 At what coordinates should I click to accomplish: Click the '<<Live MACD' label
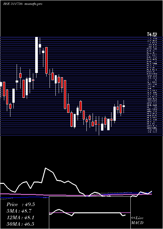[x=137, y=220]
